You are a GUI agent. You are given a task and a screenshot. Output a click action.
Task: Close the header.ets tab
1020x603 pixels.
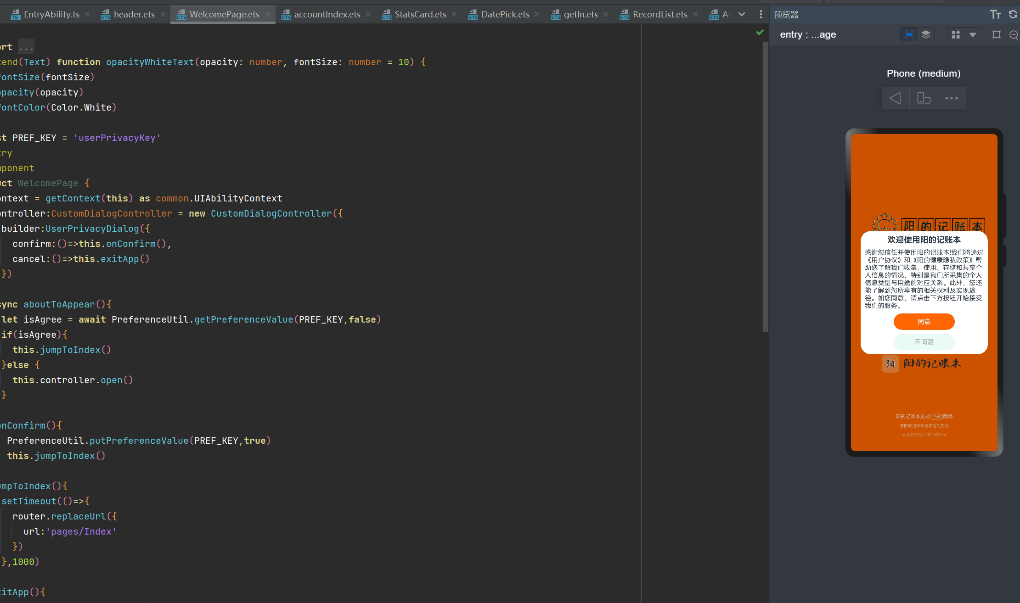point(163,14)
